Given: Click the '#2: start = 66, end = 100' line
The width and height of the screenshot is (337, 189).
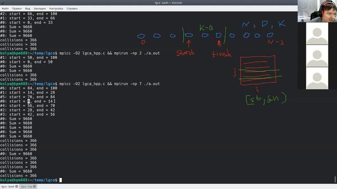Looking at the screenshot, I should click(28, 14).
